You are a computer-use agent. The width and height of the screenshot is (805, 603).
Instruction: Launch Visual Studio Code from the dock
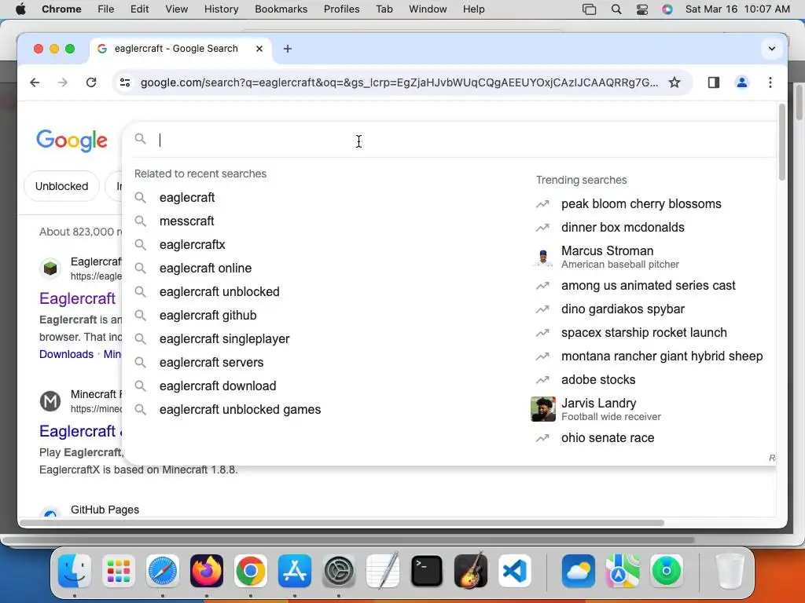click(x=514, y=571)
